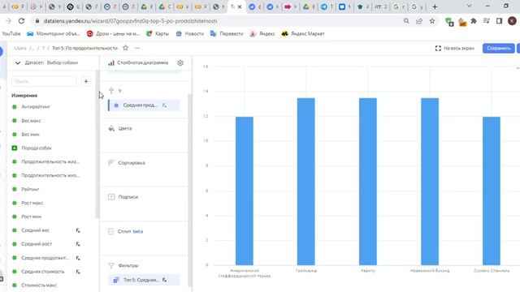Select 'Рост макс' field

(32, 203)
